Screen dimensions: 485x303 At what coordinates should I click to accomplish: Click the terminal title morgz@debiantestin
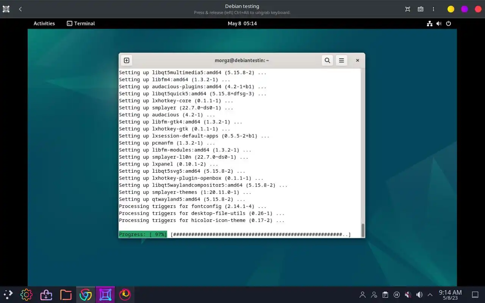pos(242,60)
